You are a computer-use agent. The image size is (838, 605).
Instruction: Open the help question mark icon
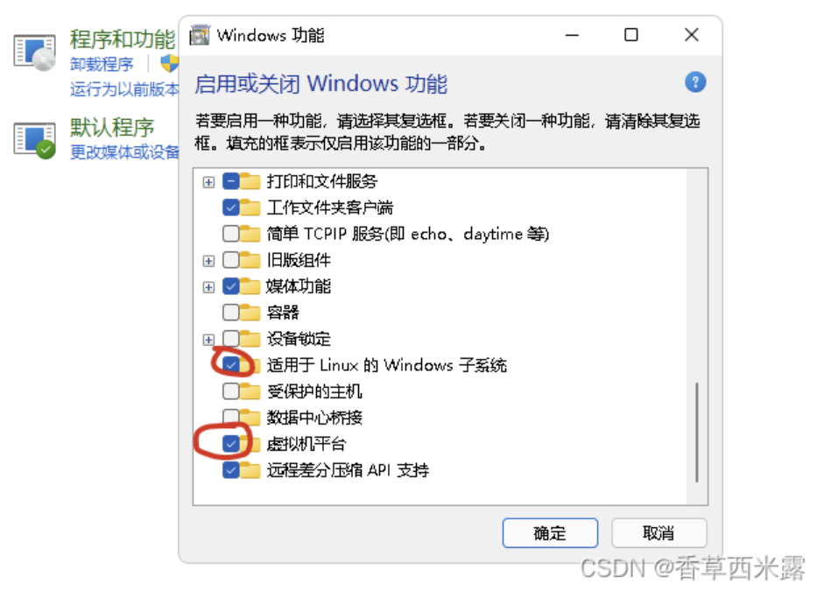[694, 82]
